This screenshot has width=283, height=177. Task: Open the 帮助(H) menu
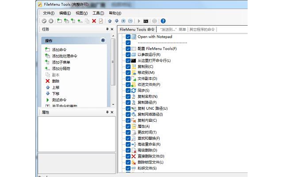[x=115, y=13]
